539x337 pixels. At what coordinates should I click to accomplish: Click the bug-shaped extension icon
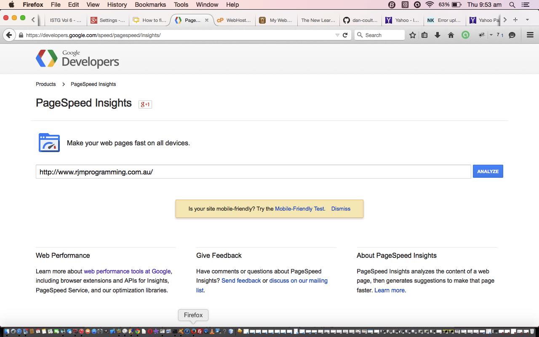pos(482,35)
